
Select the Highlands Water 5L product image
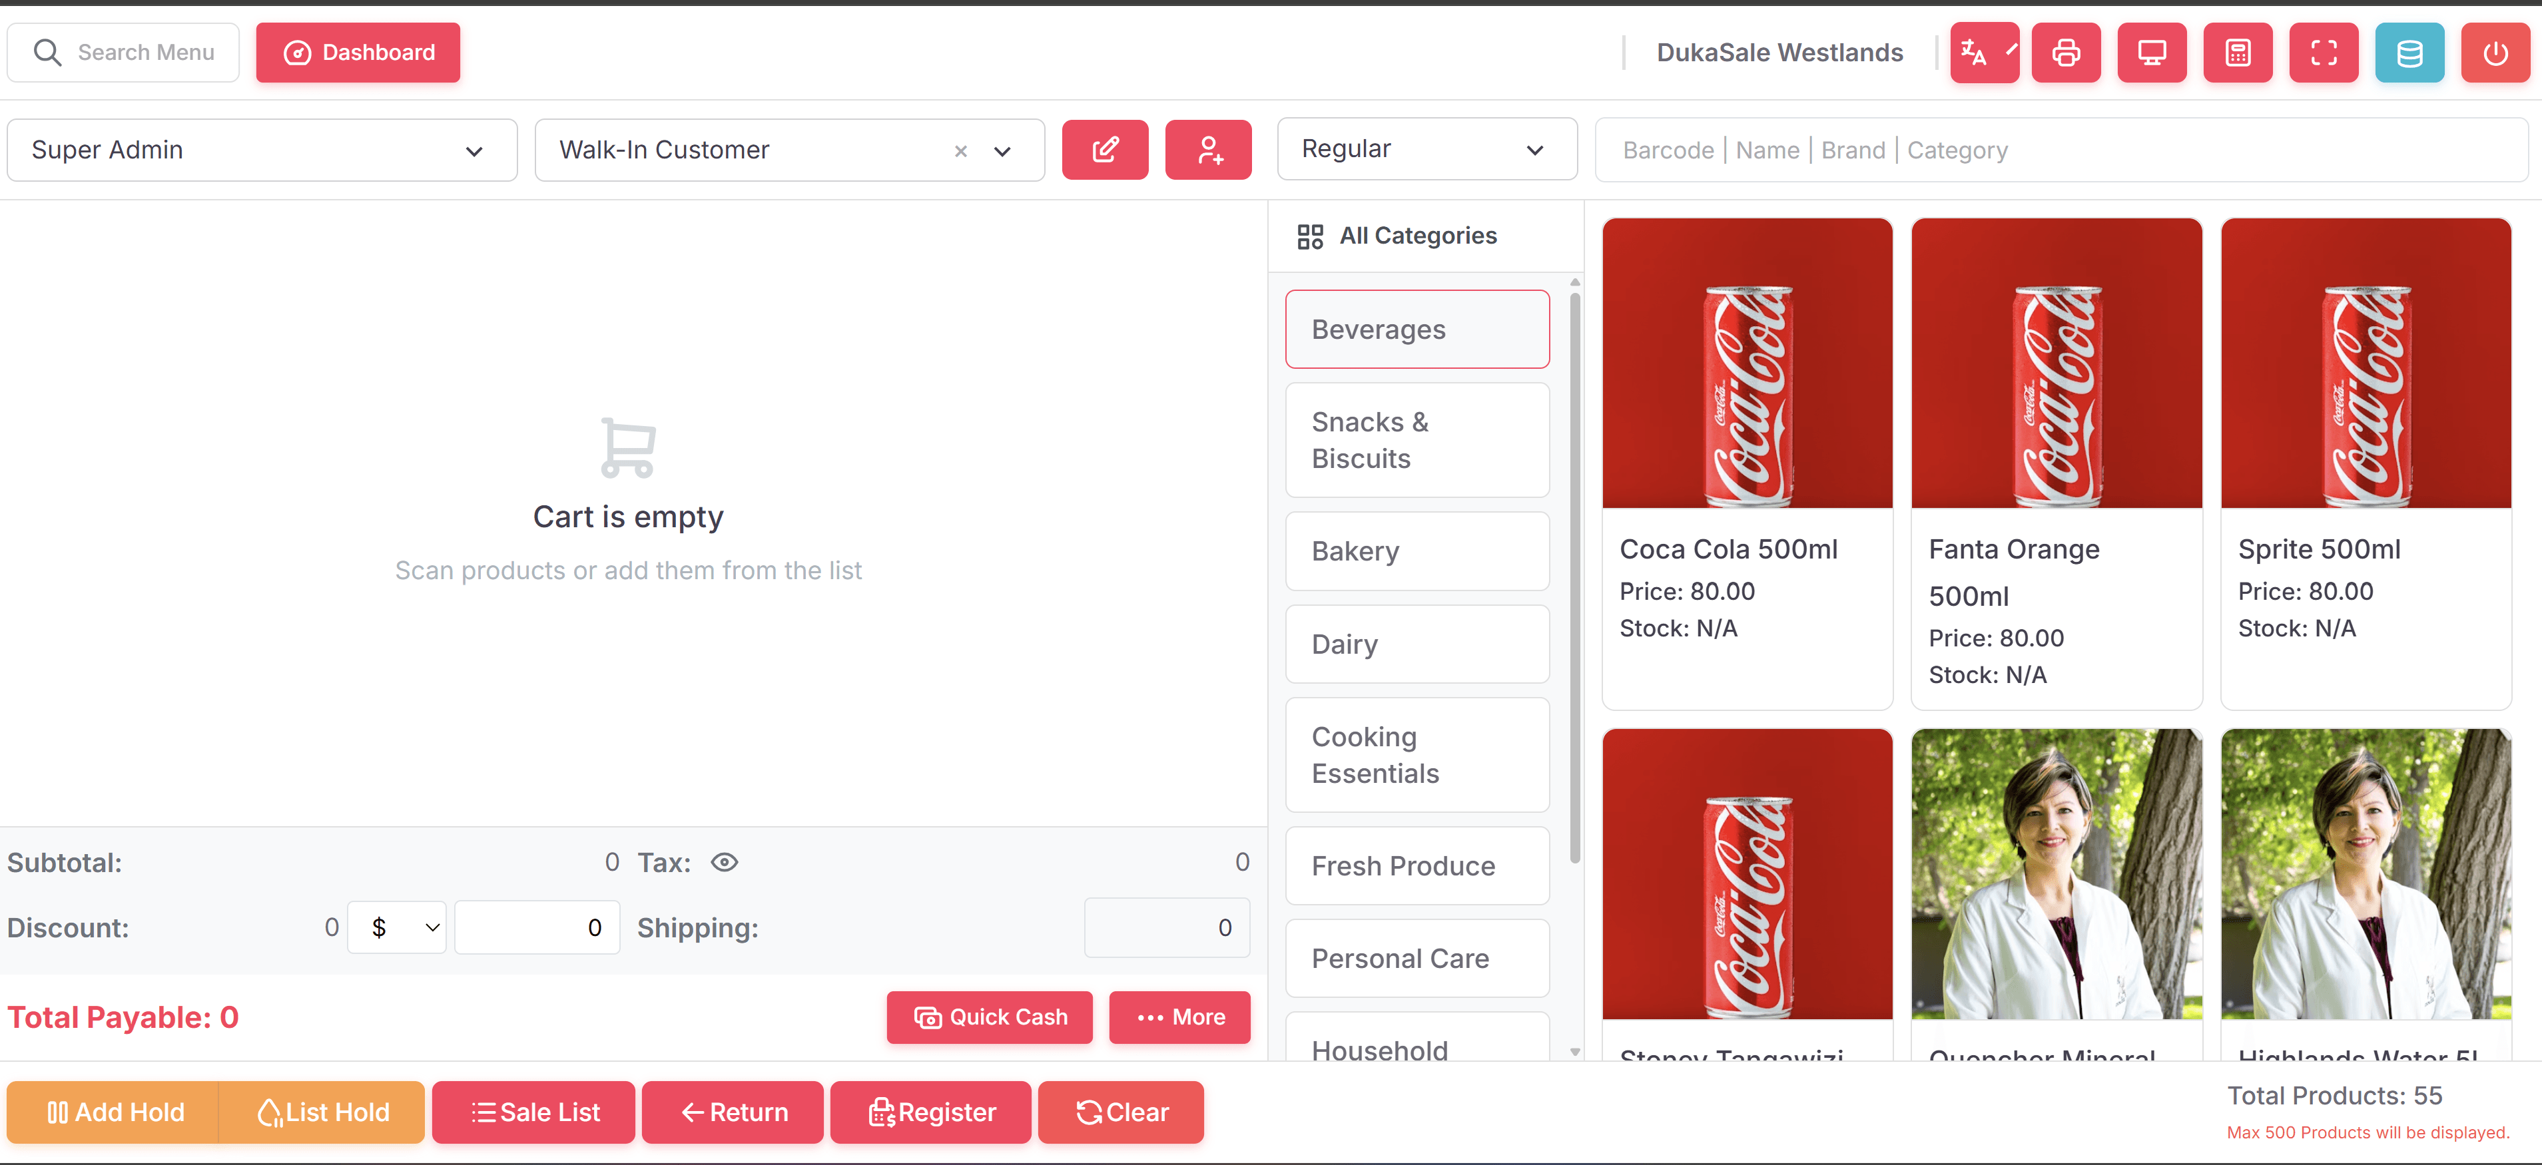pyautogui.click(x=2366, y=874)
